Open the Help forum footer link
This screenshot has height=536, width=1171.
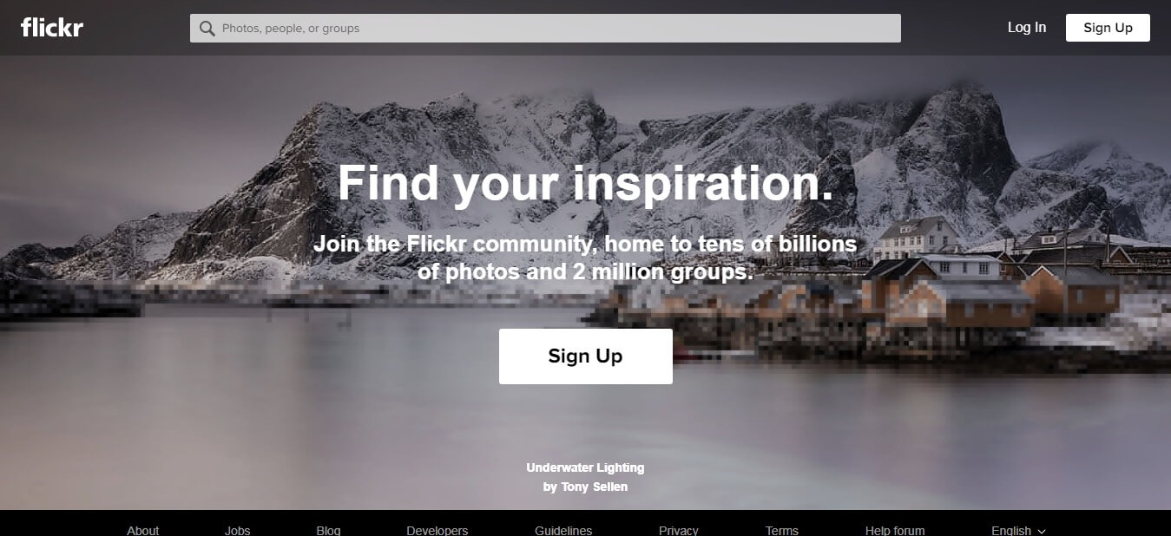click(x=895, y=530)
